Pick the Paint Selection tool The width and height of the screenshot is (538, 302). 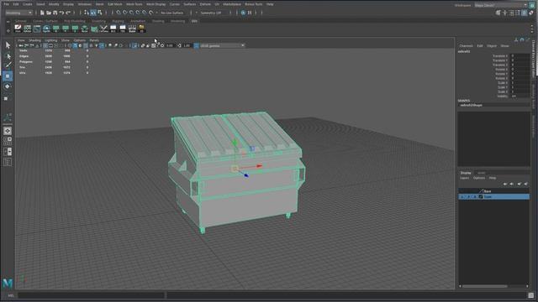(x=8, y=65)
